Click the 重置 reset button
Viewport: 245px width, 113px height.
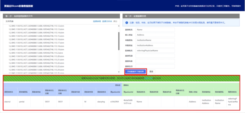click(151, 71)
